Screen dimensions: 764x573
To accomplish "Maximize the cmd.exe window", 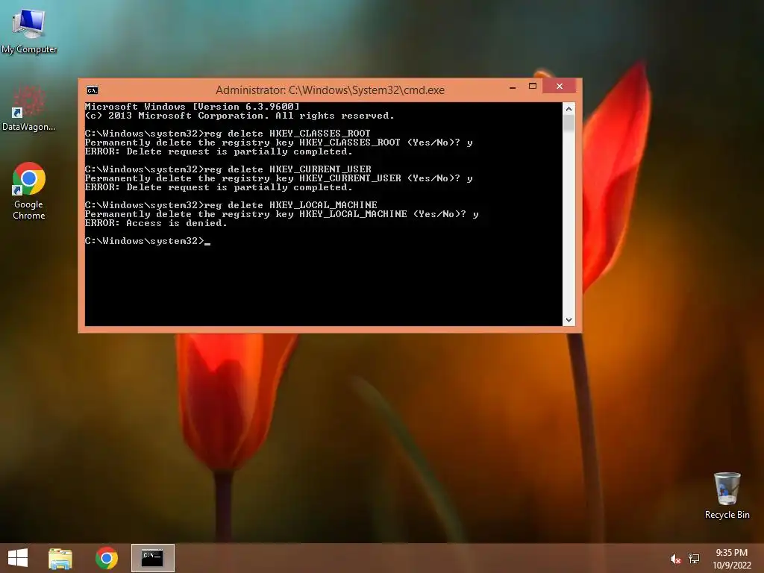I will (533, 87).
